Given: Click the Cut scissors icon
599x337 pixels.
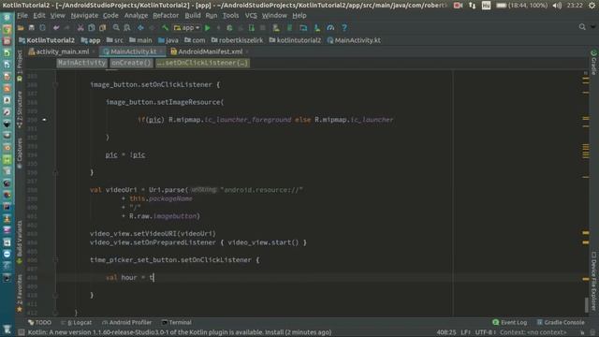Looking at the screenshot, I should (80, 28).
